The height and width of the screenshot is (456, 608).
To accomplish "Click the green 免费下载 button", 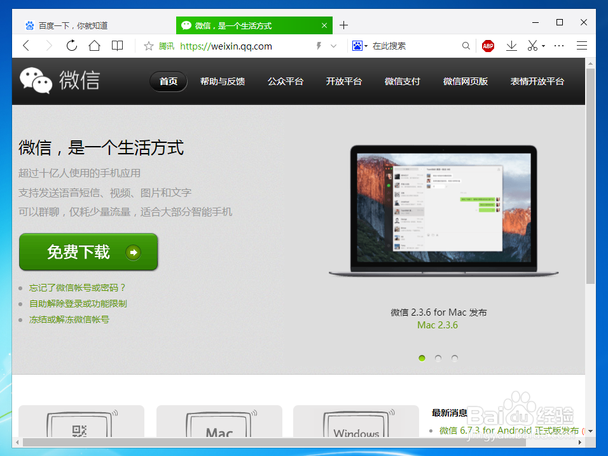I will point(88,251).
